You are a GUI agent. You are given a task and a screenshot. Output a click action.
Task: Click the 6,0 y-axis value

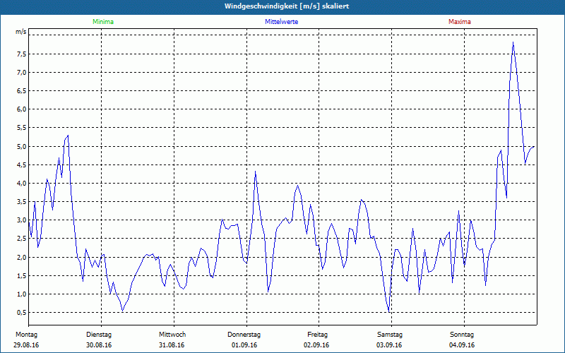click(x=21, y=109)
